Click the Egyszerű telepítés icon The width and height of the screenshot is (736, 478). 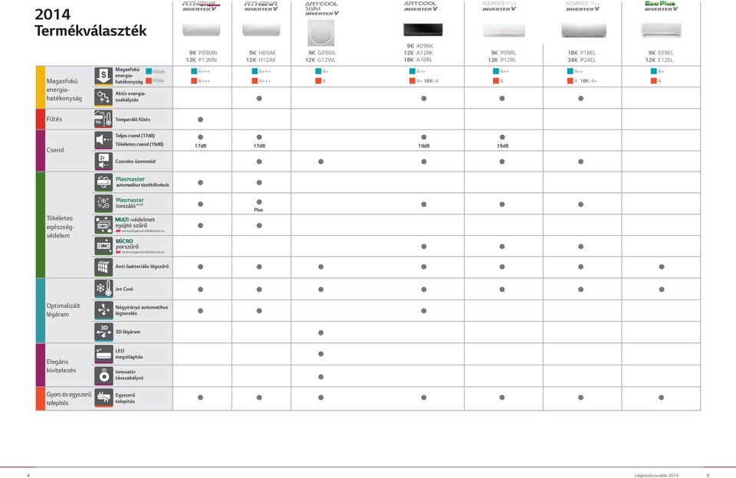pos(103,398)
